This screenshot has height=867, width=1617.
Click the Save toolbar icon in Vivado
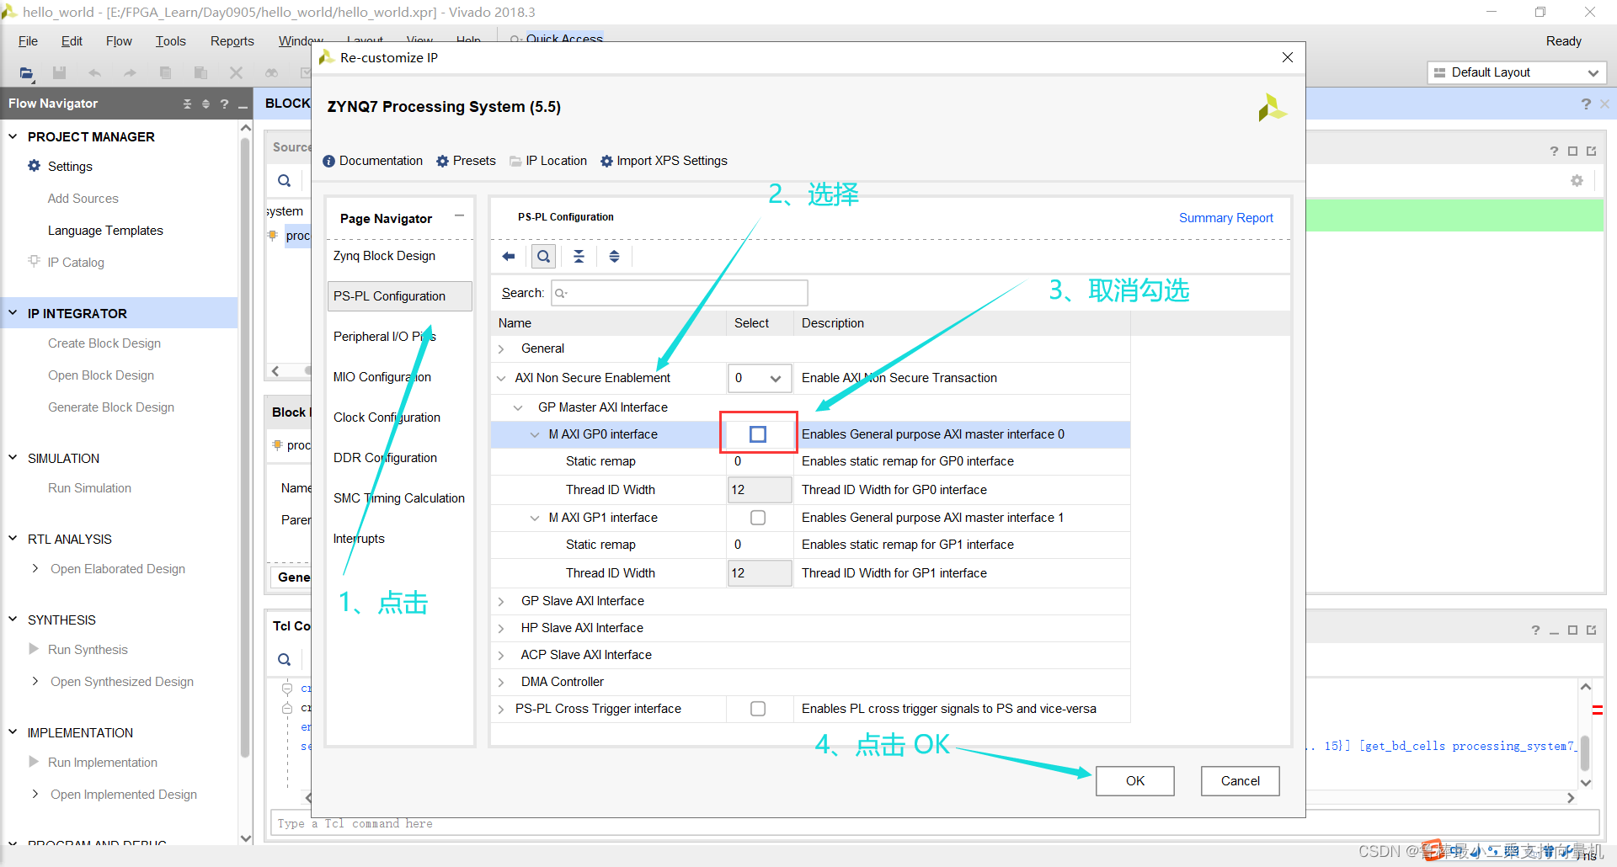(59, 73)
